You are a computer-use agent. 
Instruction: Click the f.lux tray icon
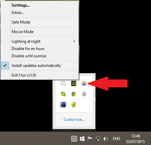pyautogui.click(x=84, y=83)
